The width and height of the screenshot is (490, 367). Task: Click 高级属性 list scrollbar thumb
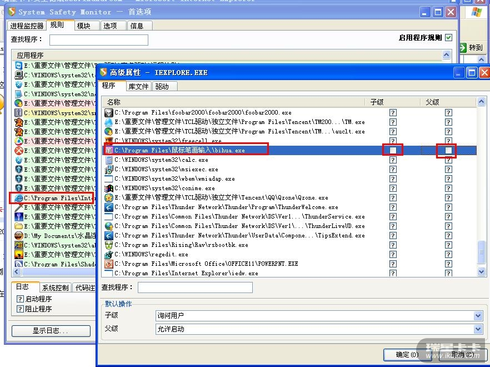482,252
